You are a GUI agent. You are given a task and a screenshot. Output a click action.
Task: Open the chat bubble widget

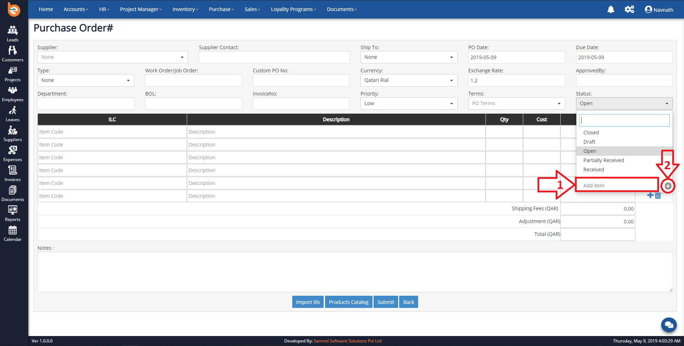[669, 325]
